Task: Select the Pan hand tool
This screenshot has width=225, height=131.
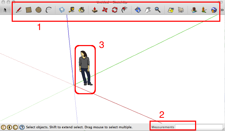Action: point(147,10)
